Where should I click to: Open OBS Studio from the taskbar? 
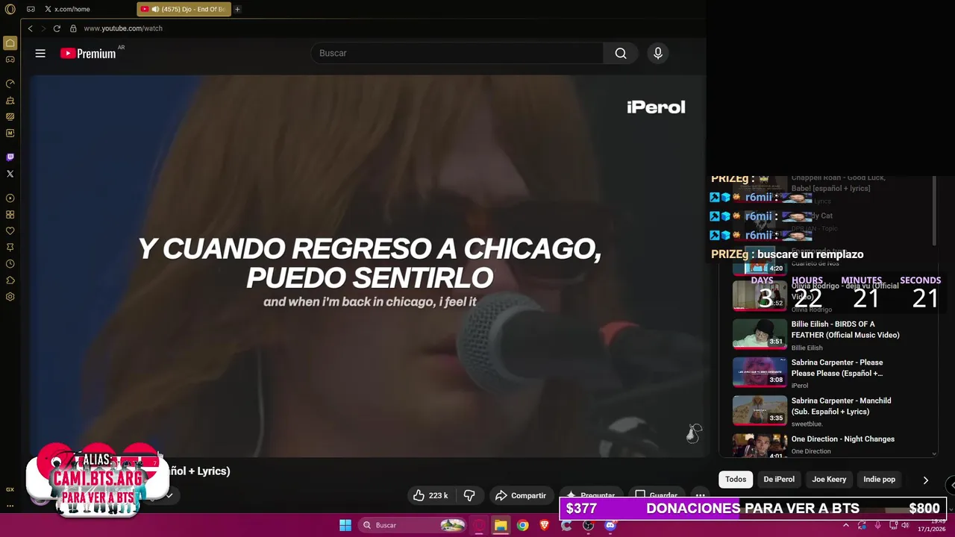pos(588,525)
